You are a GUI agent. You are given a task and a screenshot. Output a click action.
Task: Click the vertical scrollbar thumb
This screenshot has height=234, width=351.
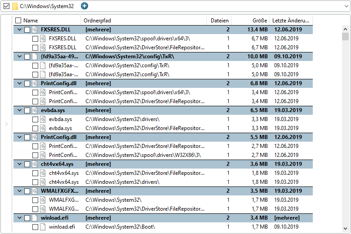[x=345, y=37]
